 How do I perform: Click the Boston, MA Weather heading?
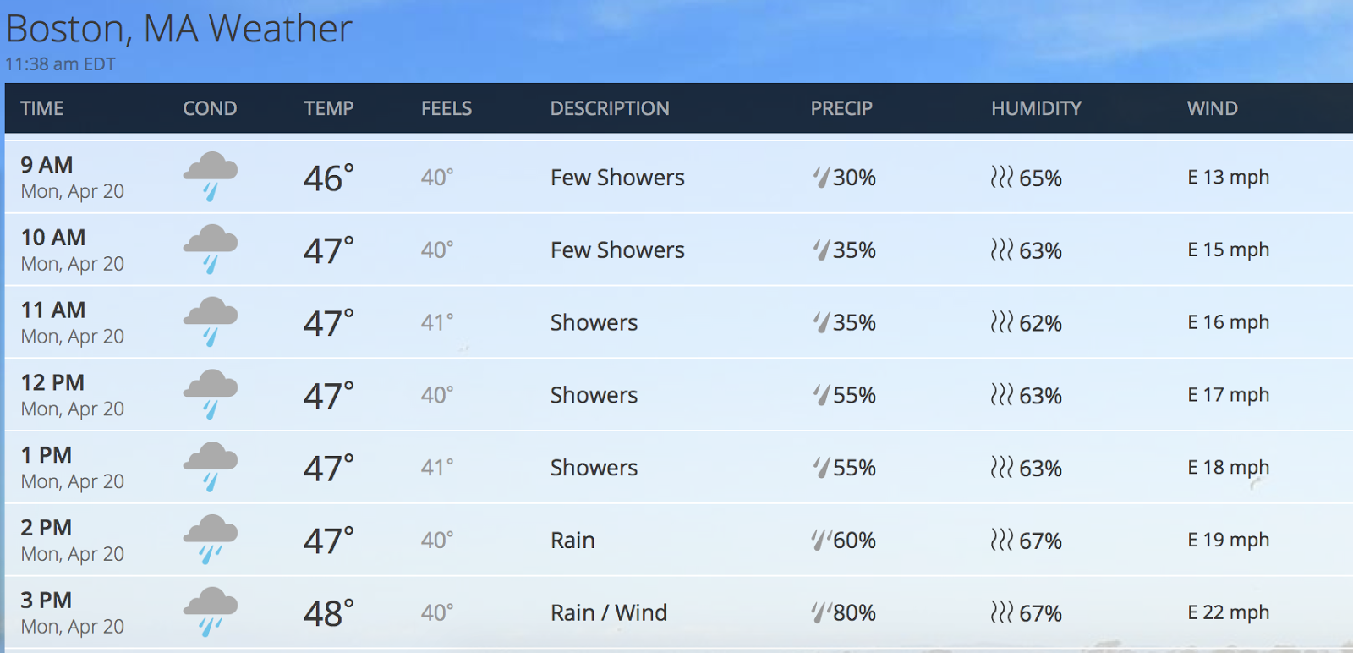tap(178, 29)
